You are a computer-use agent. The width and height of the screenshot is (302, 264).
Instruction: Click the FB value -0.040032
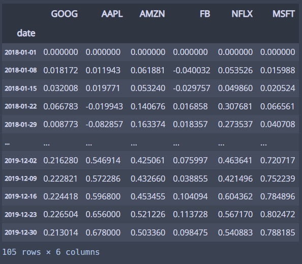tap(192, 70)
